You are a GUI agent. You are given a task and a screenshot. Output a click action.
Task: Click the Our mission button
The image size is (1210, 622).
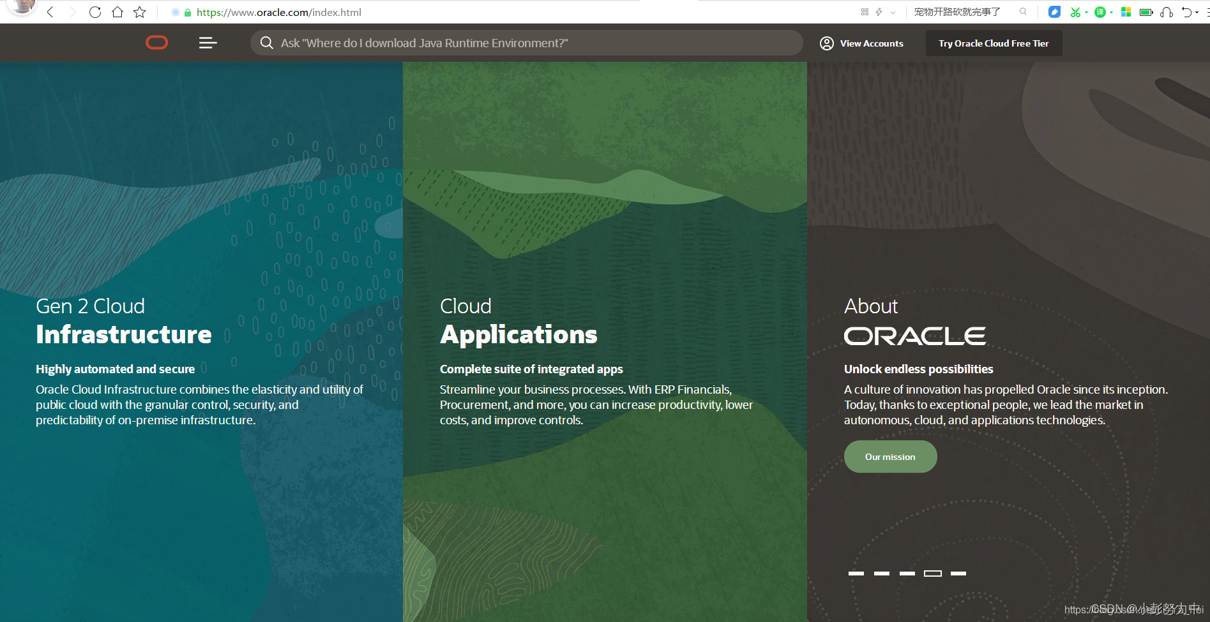click(890, 457)
